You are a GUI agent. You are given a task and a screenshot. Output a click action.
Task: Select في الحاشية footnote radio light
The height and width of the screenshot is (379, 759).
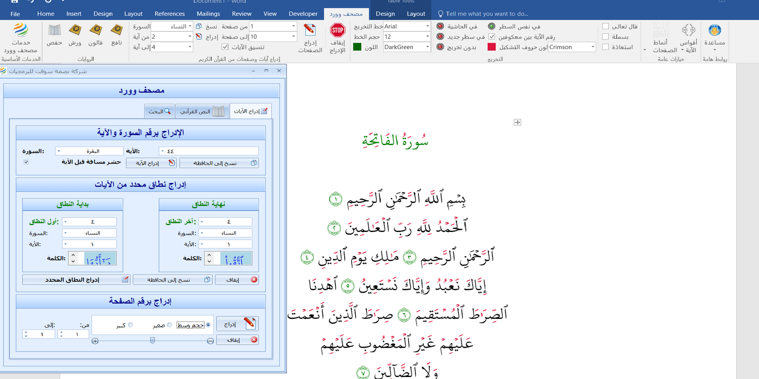[x=440, y=26]
